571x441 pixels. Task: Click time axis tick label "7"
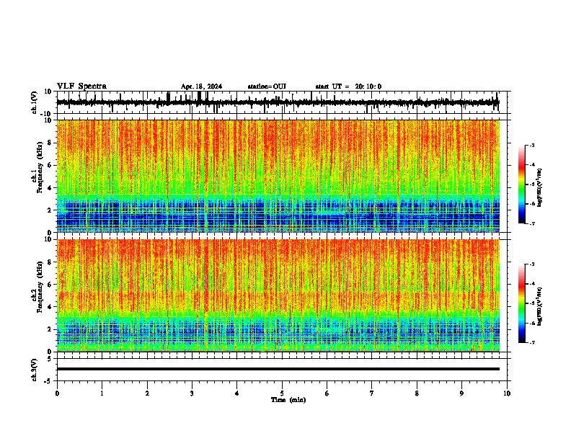(x=372, y=393)
